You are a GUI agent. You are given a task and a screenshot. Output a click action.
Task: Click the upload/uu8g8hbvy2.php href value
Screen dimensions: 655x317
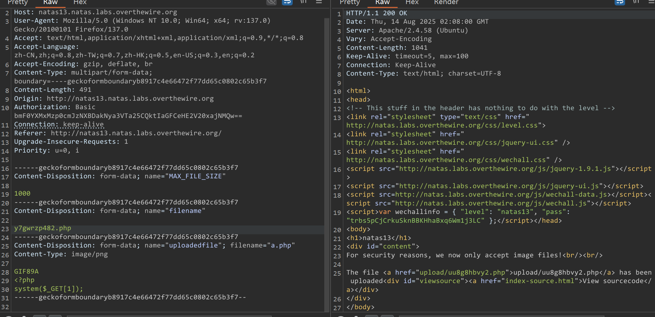pos(462,273)
